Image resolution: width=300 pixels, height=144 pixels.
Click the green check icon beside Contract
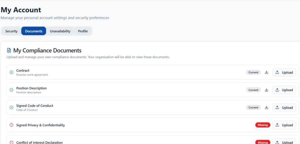(11, 72)
